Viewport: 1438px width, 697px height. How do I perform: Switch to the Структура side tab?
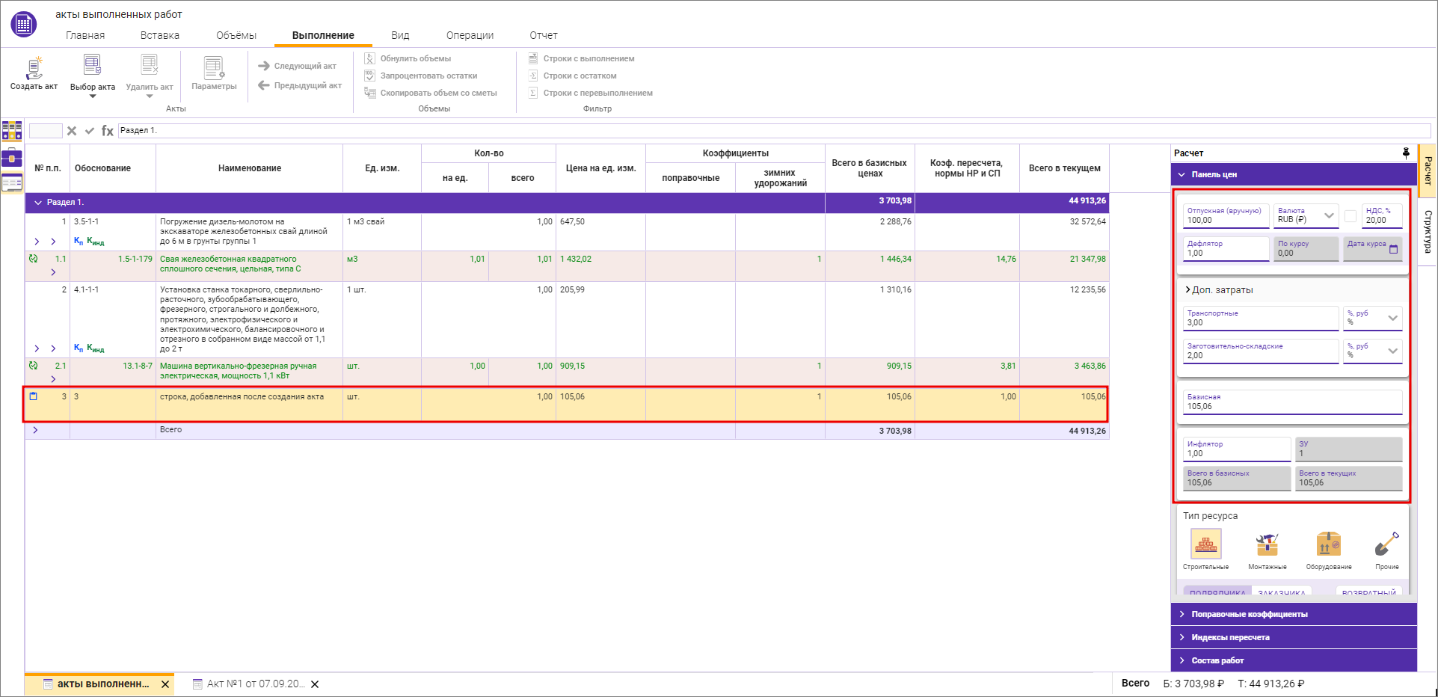(1428, 232)
